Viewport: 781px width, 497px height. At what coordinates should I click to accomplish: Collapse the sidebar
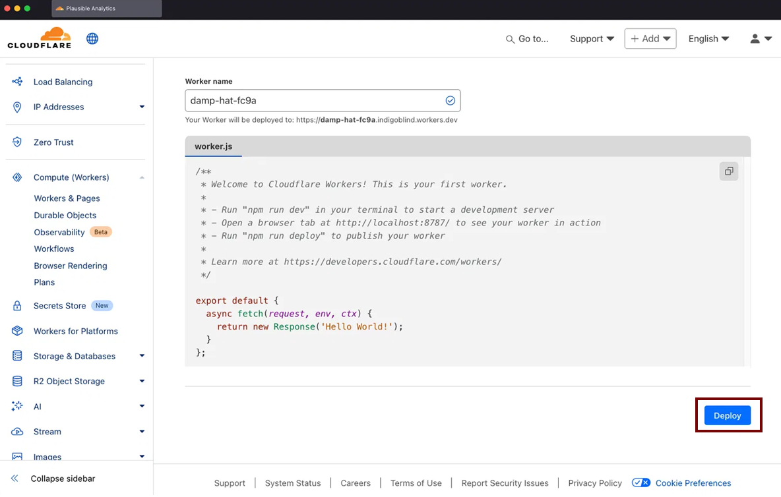coord(63,479)
